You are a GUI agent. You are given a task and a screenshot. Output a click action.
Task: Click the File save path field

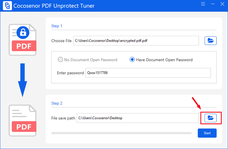pos(137,118)
